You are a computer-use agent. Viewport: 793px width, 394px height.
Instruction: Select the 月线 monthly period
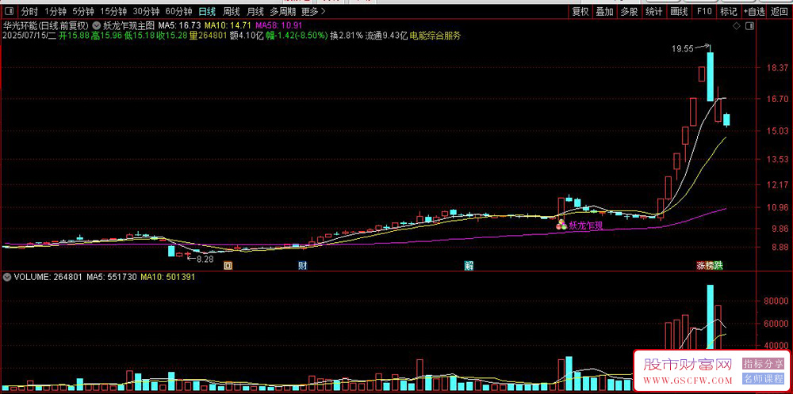[x=255, y=11]
